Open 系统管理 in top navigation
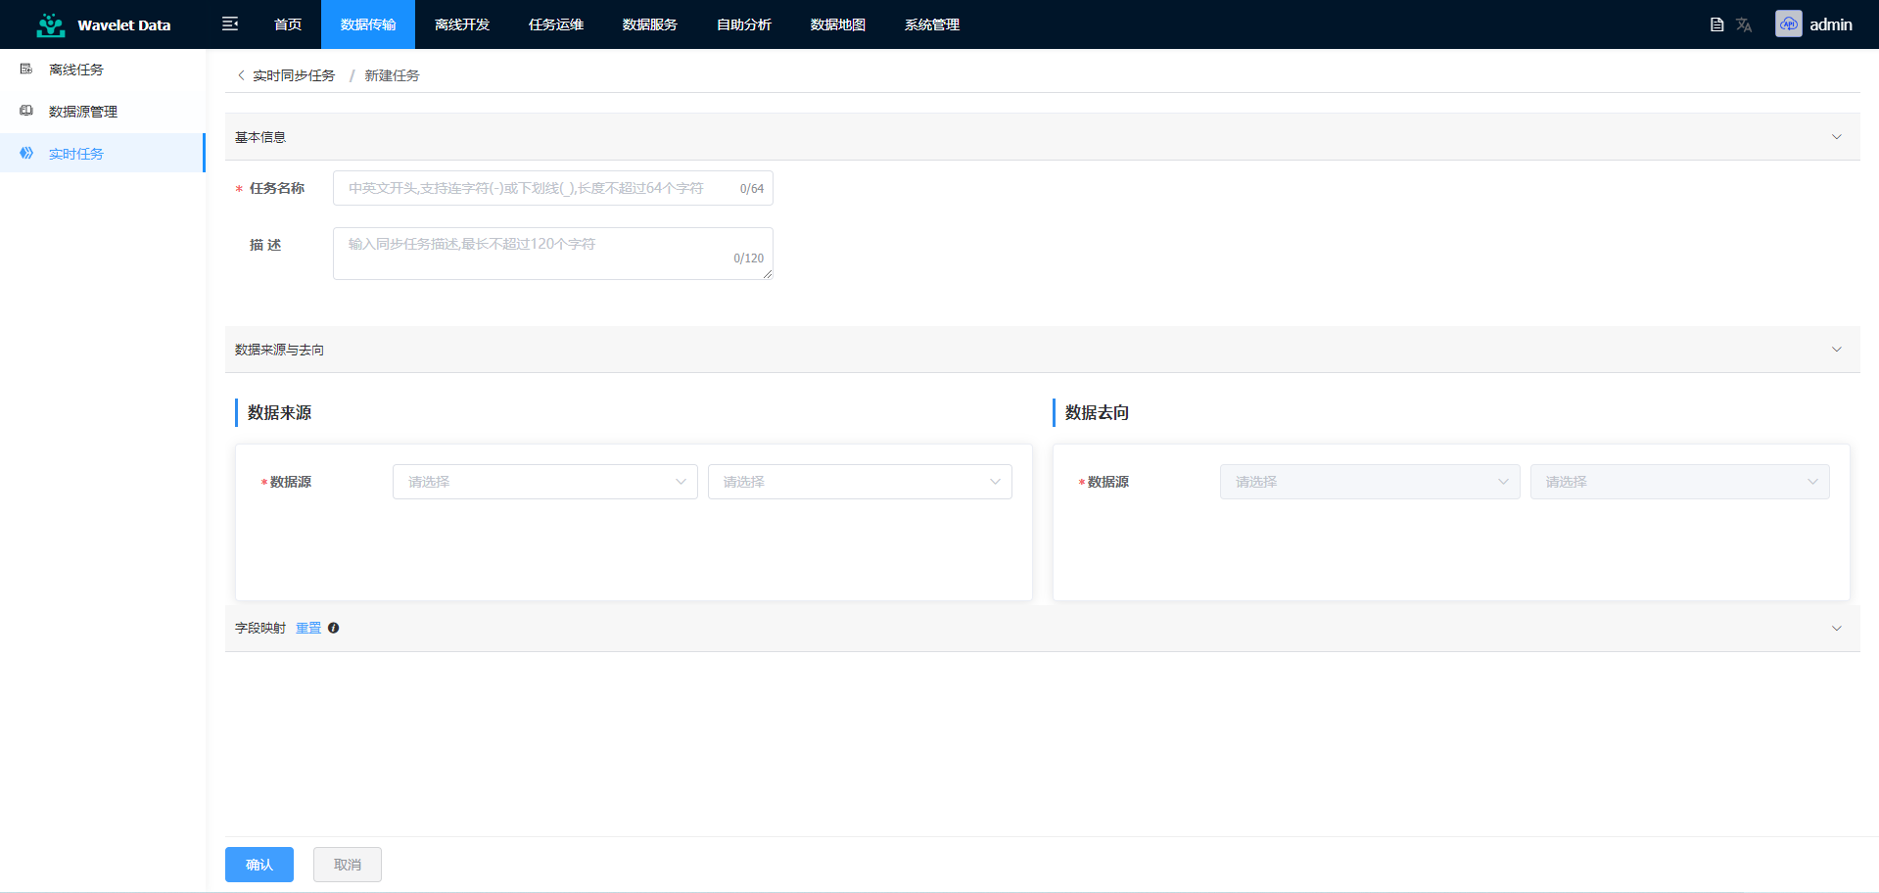Screen dimensions: 1879x893 click(932, 24)
